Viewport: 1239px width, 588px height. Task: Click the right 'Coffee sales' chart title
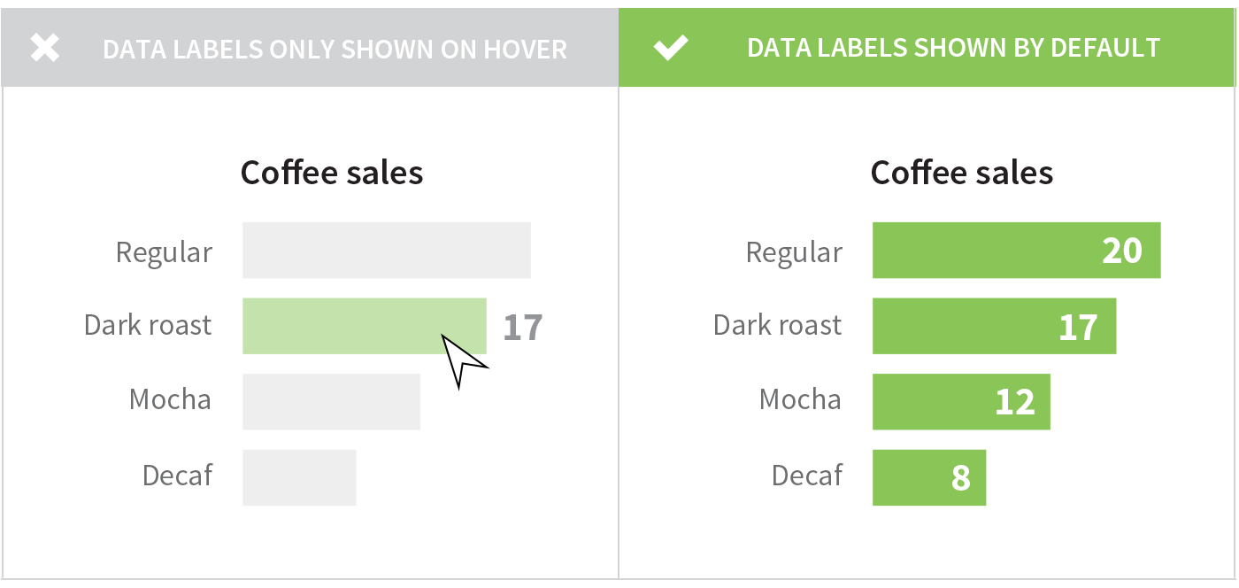(962, 172)
